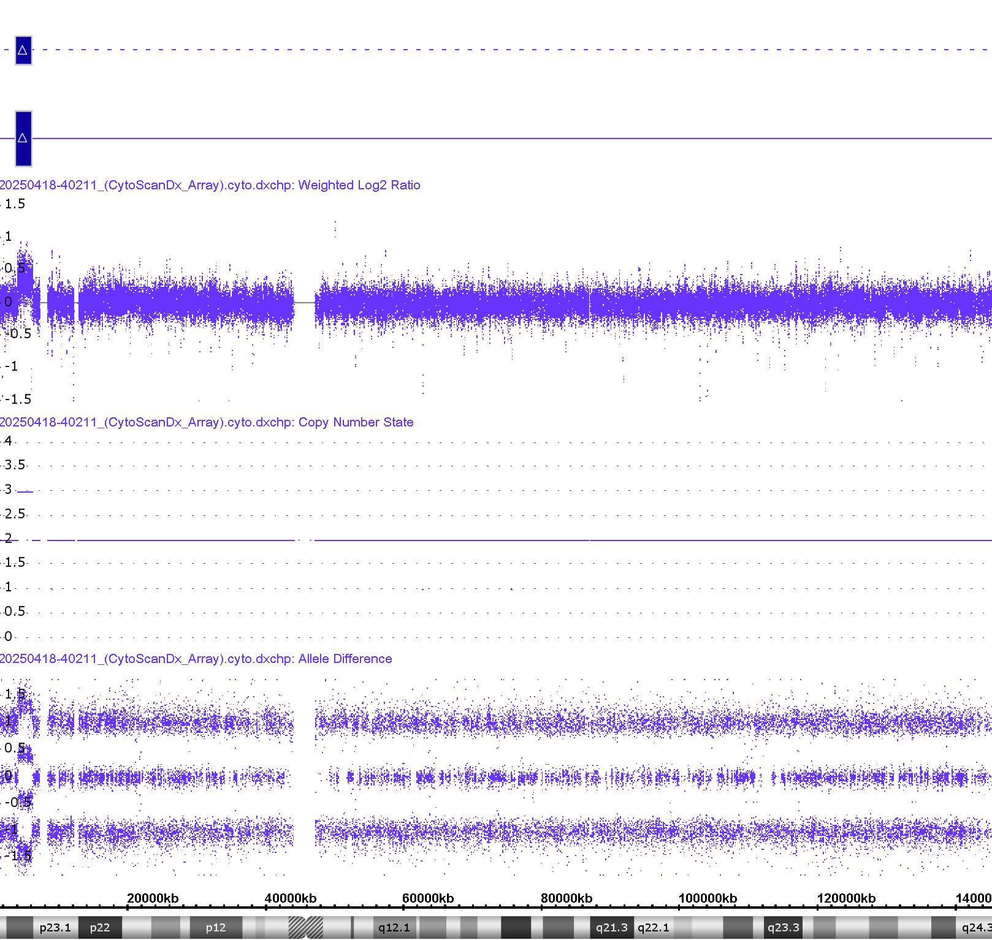Click the q22.1 cytoband
Image resolution: width=992 pixels, height=940 pixels.
(x=654, y=928)
